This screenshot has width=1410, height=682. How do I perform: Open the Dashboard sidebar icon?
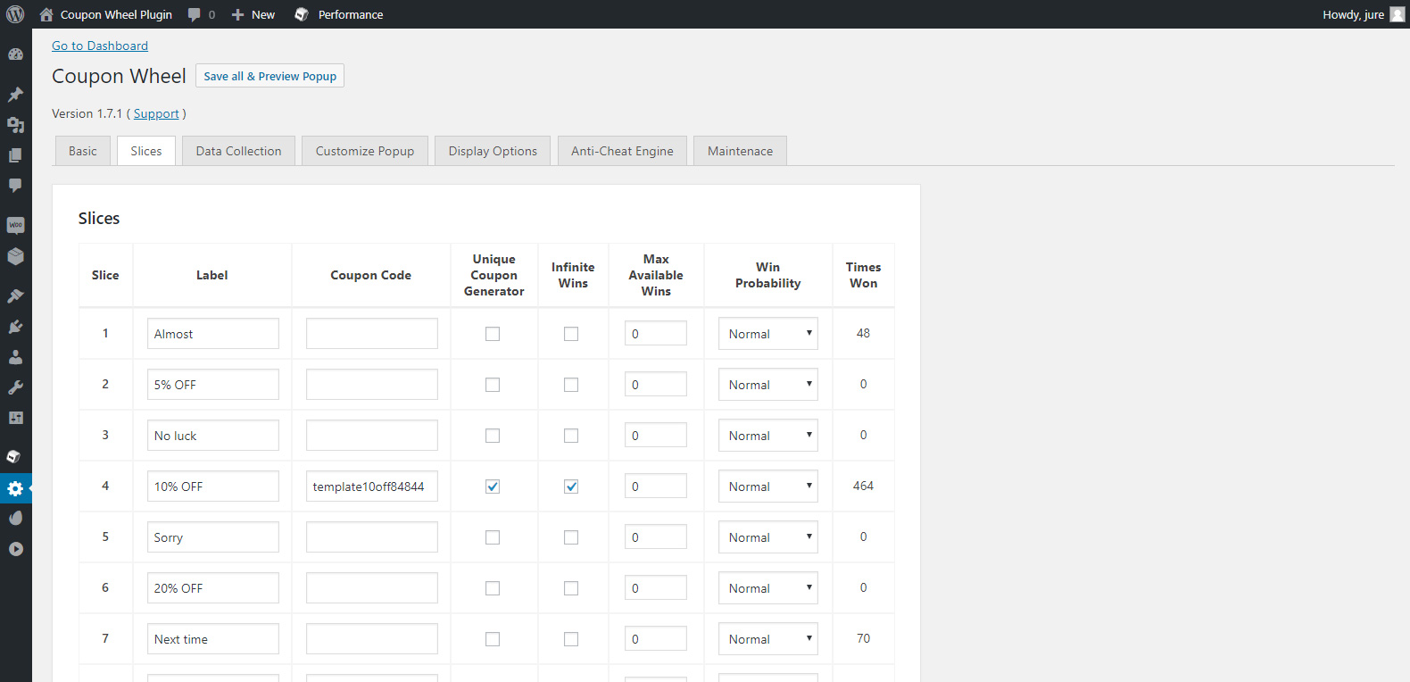point(15,54)
